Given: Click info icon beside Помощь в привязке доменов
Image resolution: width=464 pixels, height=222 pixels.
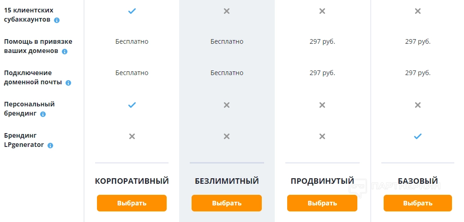Looking at the screenshot, I should pos(65,52).
